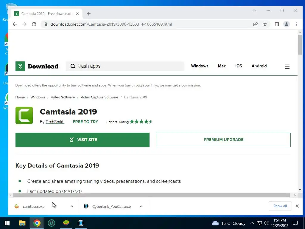305x229 pixels.
Task: Click the horizontal scroll right arrow
Action: point(295,195)
